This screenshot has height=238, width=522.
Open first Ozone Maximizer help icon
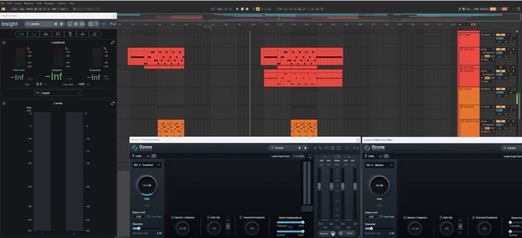(339, 148)
